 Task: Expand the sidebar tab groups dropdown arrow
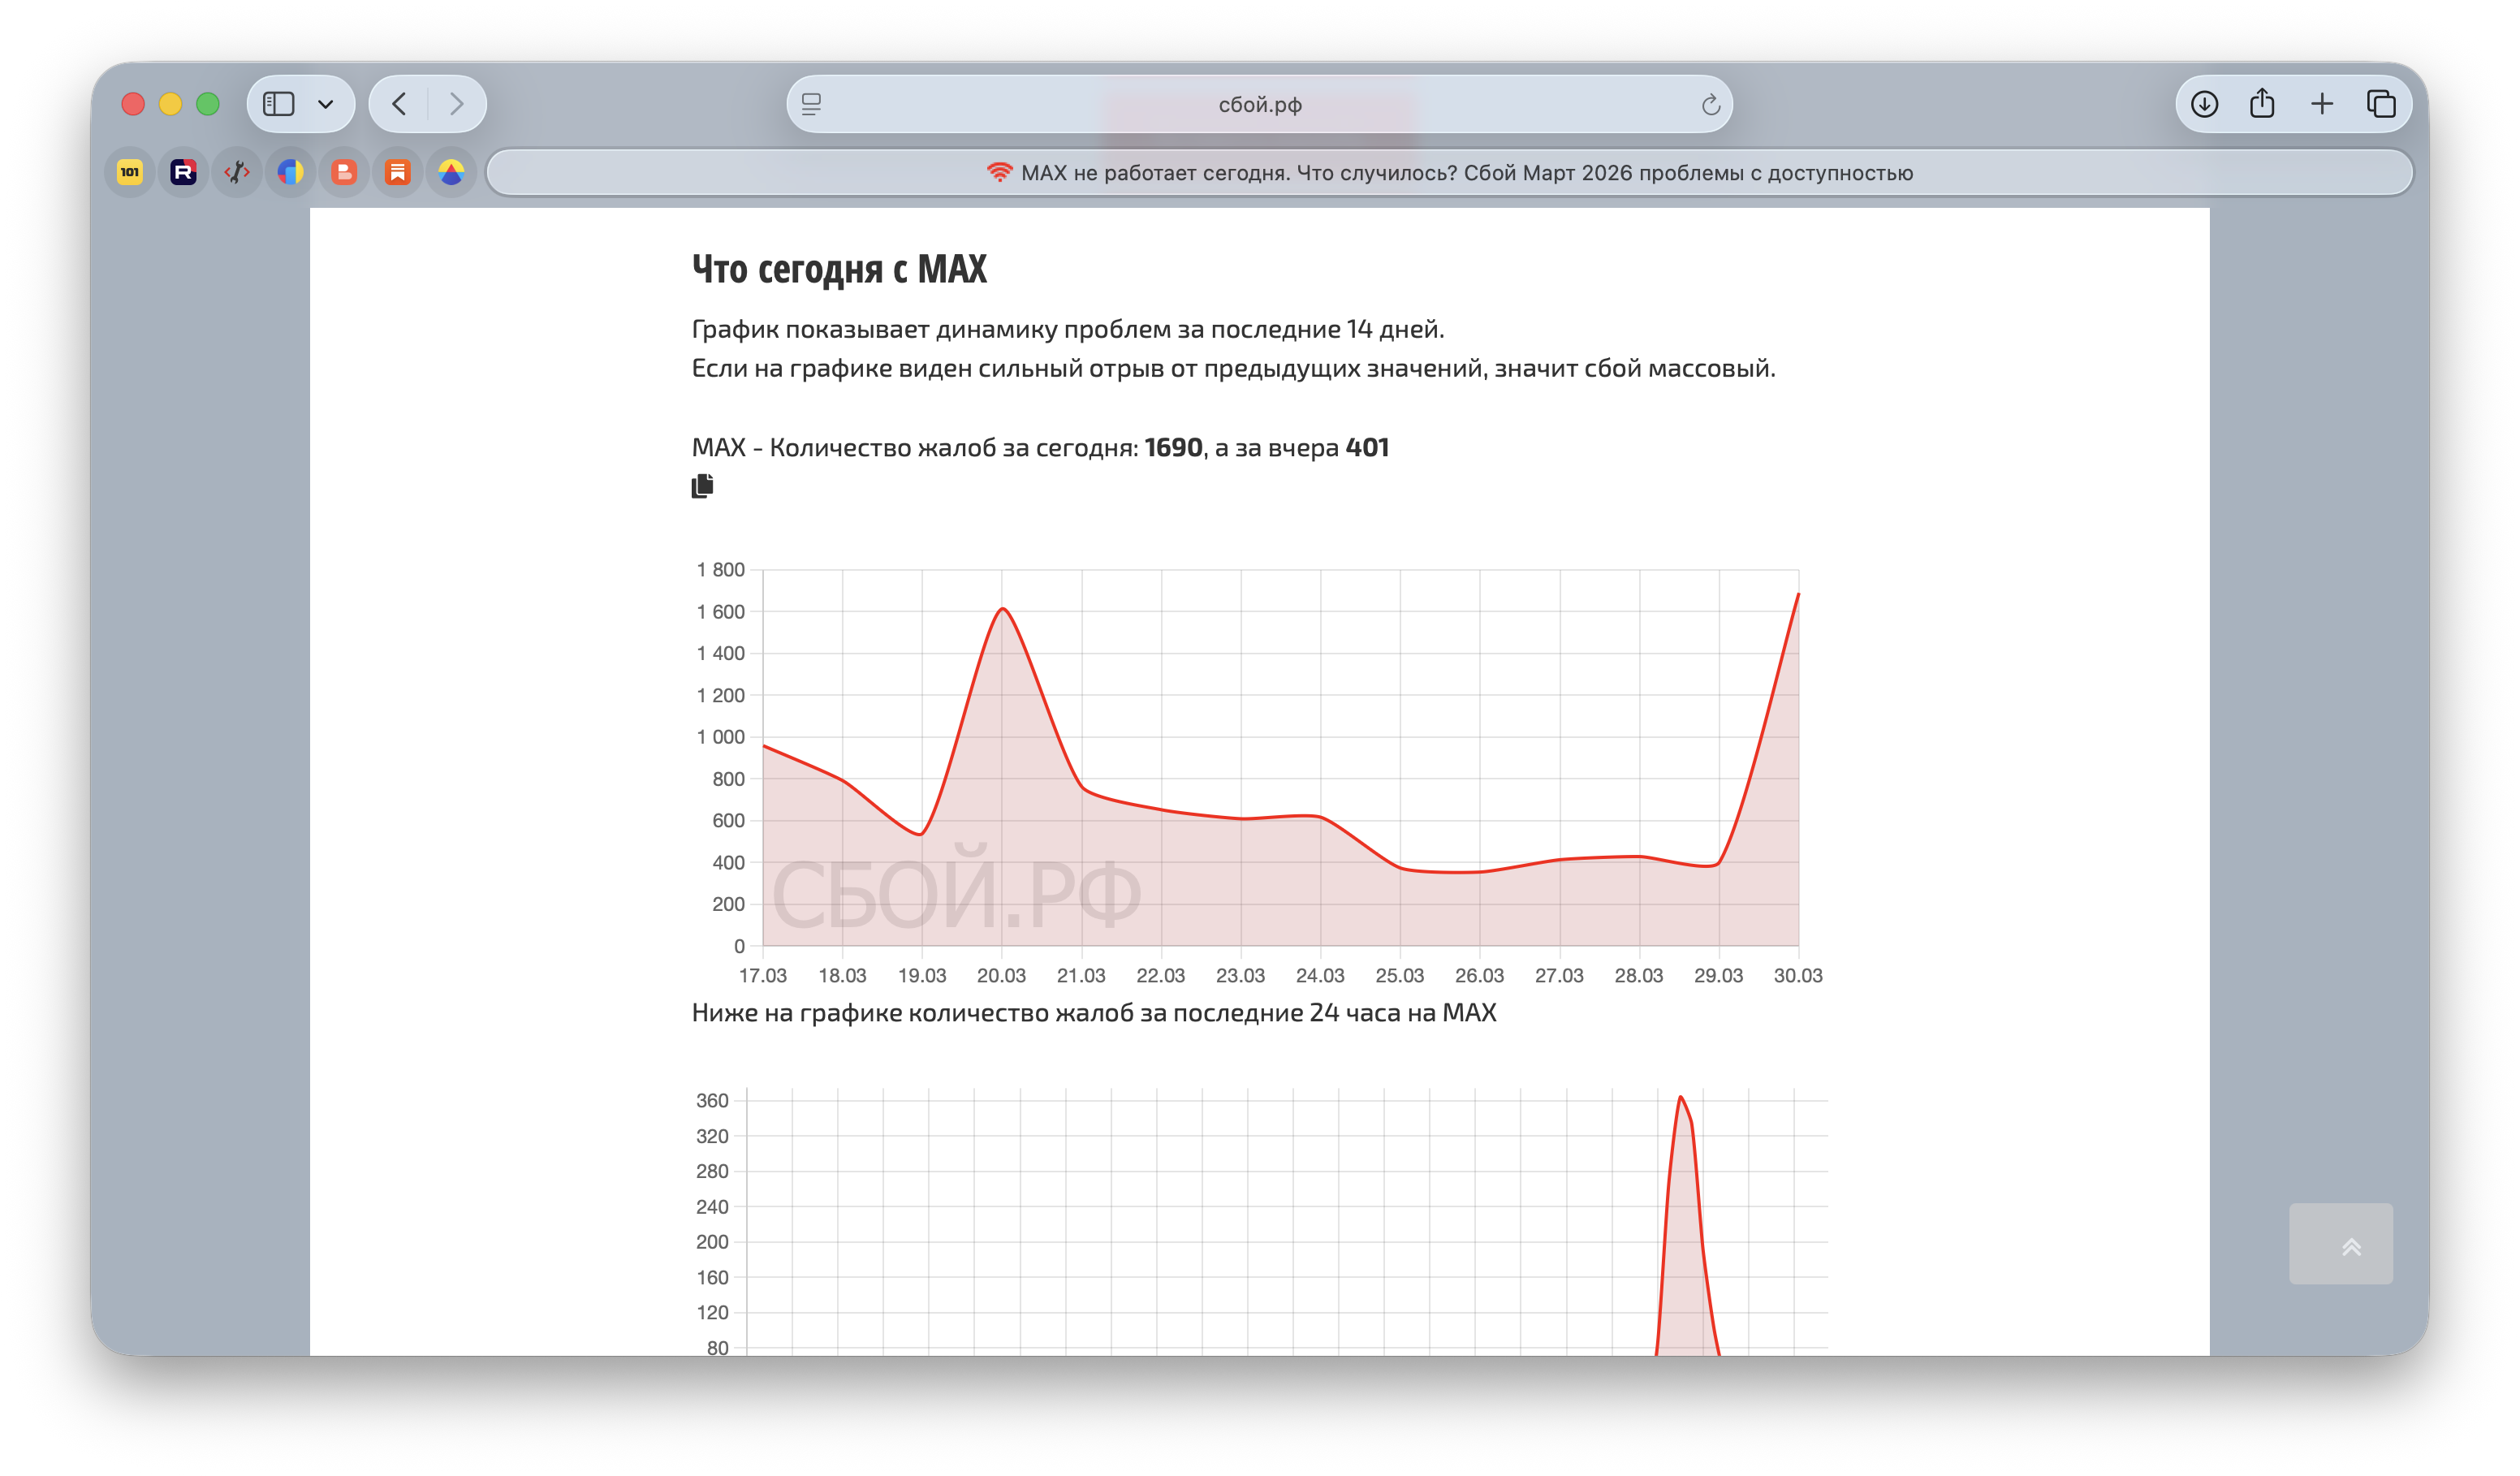pos(326,104)
